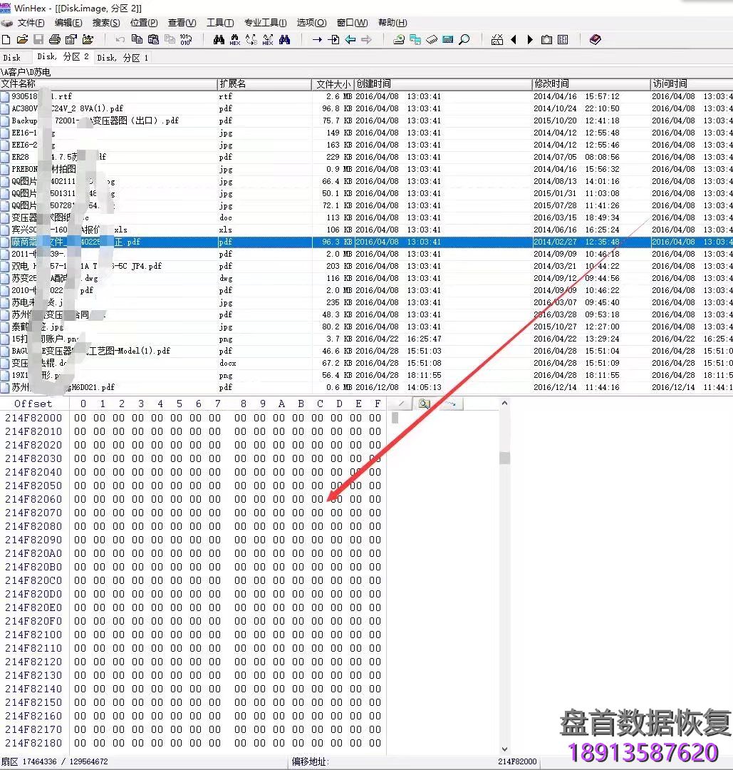
Task: Open the 工具(T) menu
Action: [219, 23]
